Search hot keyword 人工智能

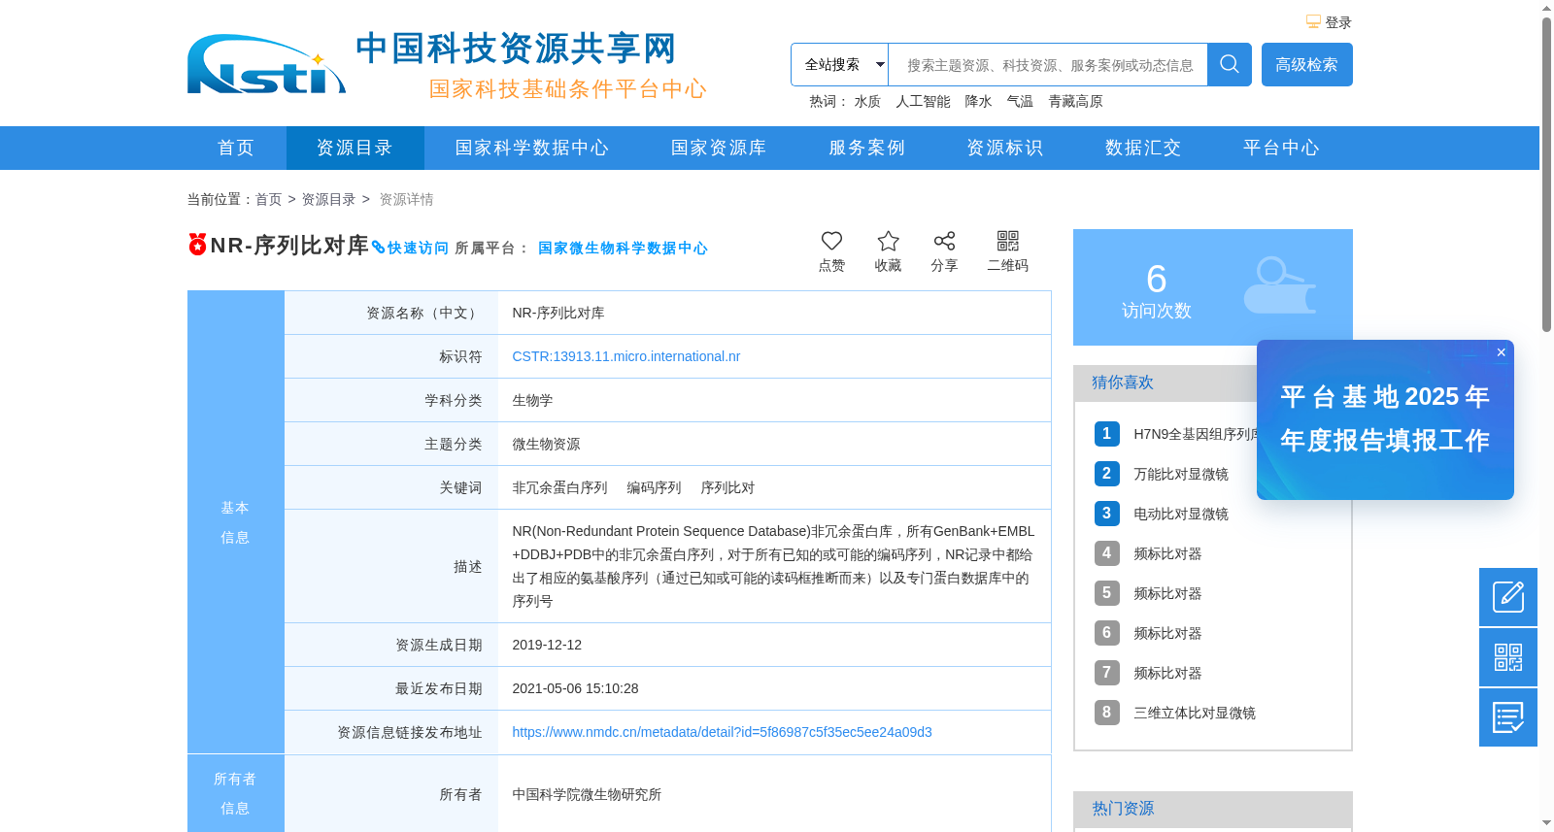923,101
